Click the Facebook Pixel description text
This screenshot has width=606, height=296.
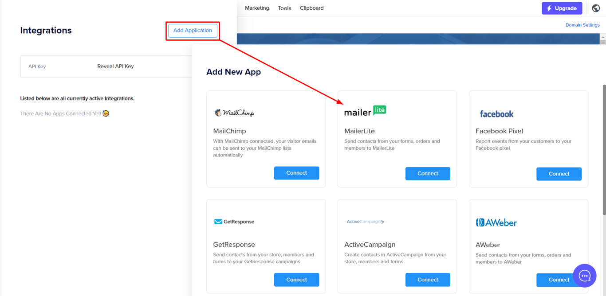point(523,144)
